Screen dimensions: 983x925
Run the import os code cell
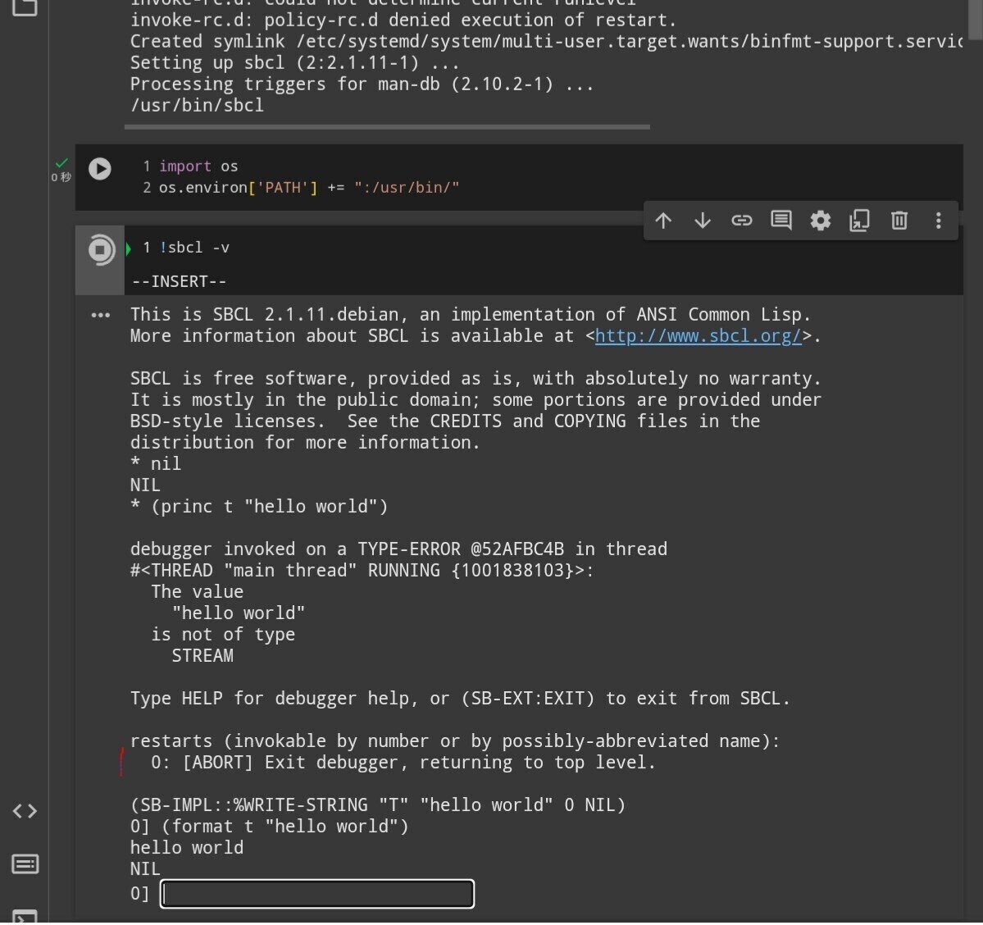(100, 169)
